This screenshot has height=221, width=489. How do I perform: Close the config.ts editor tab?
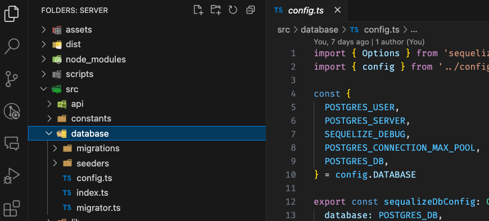pos(337,10)
